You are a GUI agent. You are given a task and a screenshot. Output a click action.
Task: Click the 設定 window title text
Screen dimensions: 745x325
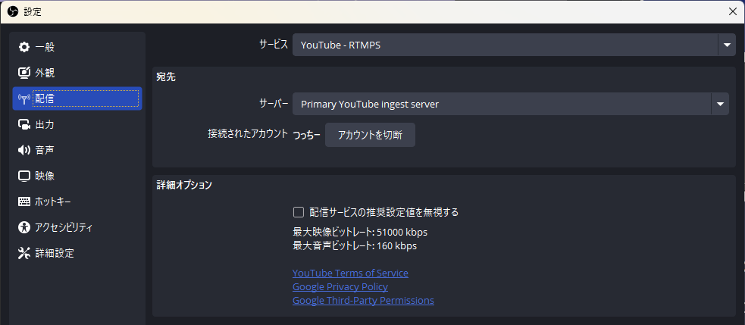pos(33,12)
